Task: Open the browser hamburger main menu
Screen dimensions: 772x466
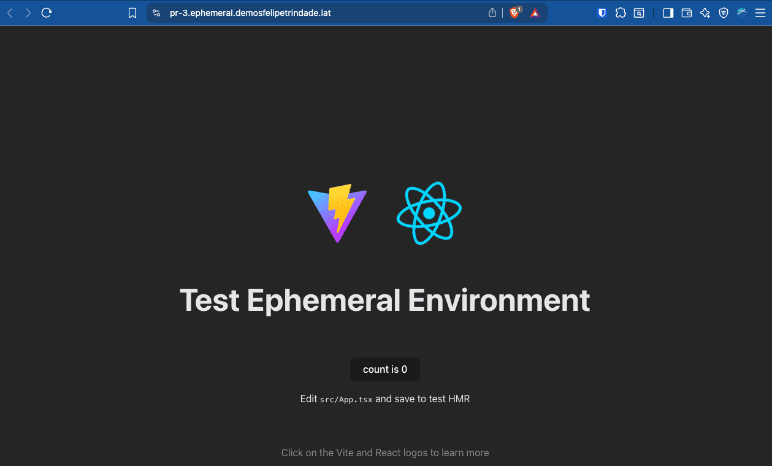Action: [x=760, y=13]
